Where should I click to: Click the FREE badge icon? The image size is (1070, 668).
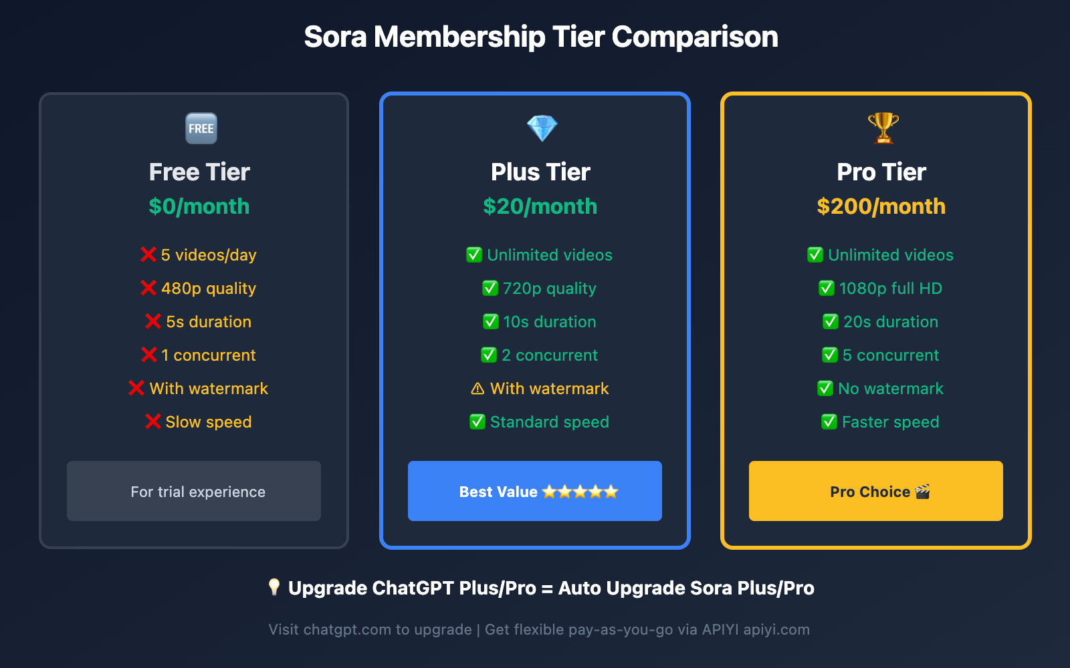(x=201, y=128)
